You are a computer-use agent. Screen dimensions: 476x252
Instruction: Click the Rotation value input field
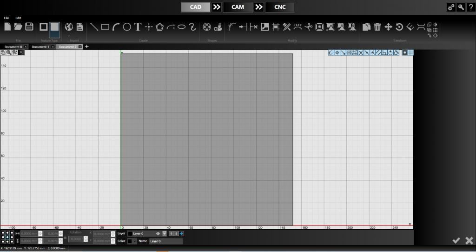[76, 239]
